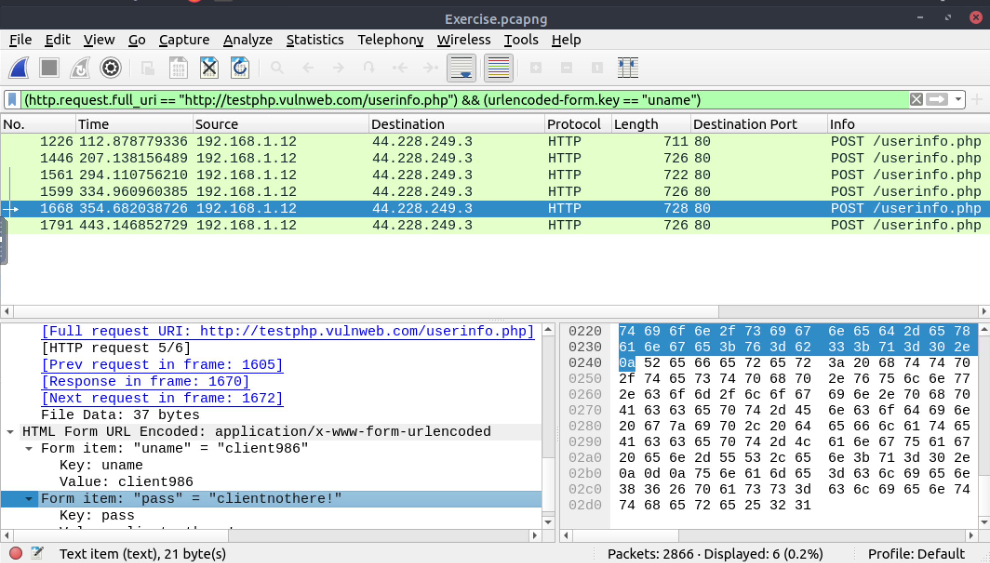Click the find packet magnifier icon
This screenshot has height=563, width=990.
point(277,68)
